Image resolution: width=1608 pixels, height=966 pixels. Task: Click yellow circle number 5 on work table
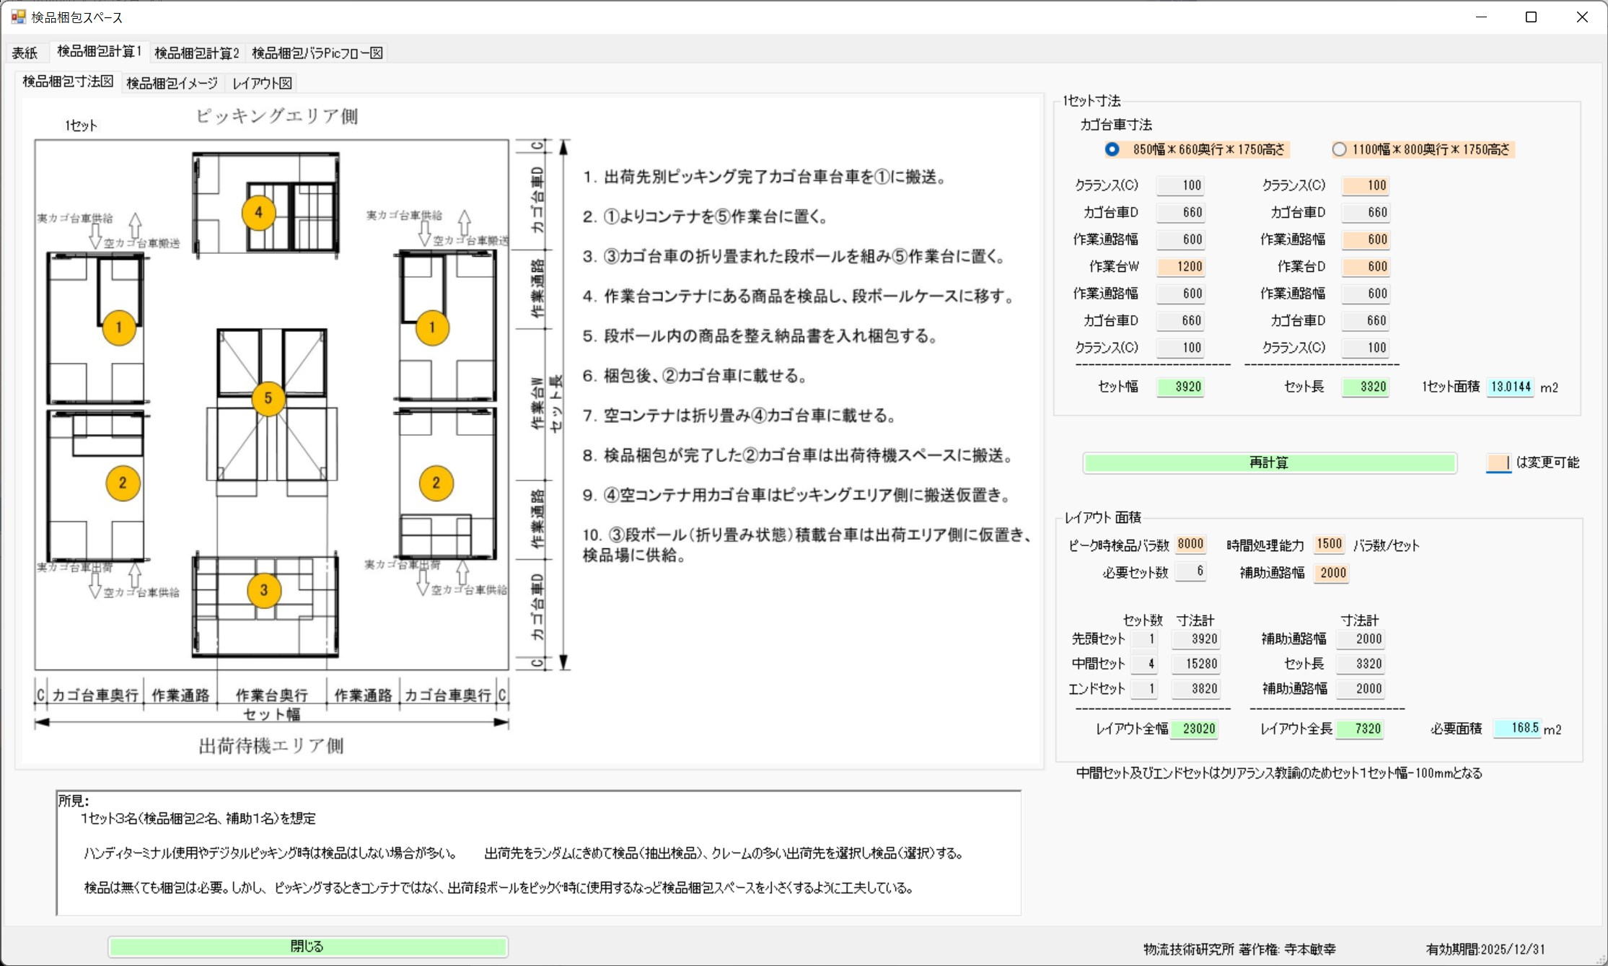tap(268, 398)
